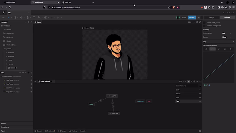This screenshot has width=236, height=133.
Task: Open the Debug None dropdown
Action: pyautogui.click(x=226, y=37)
